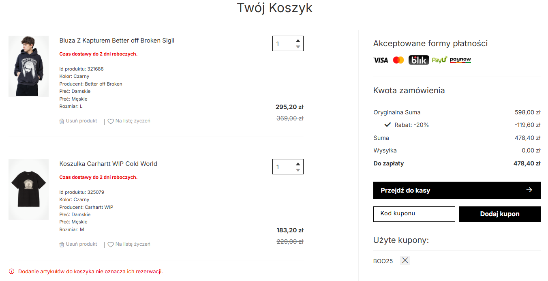The height and width of the screenshot is (281, 548).
Task: Click trash icon for Bluza Z Kapturem hoodie
Action: click(62, 121)
